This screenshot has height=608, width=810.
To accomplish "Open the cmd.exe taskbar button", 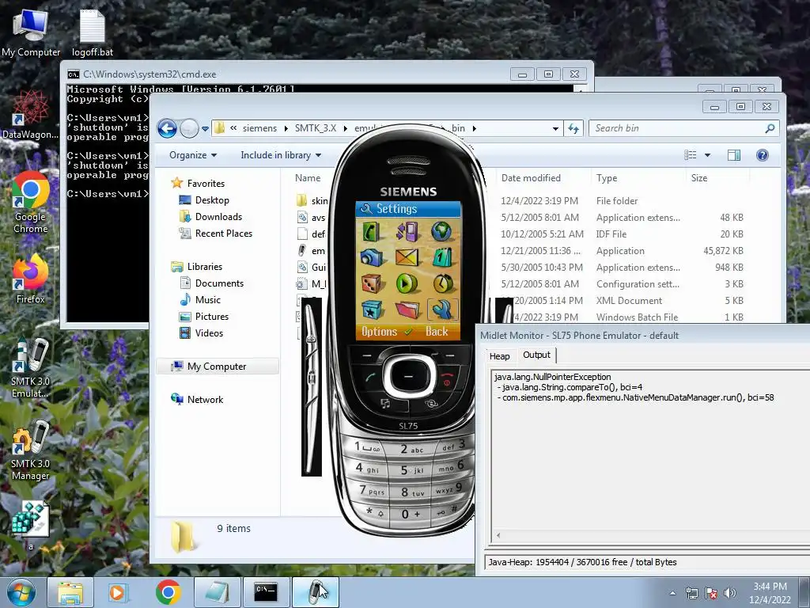I will (266, 592).
